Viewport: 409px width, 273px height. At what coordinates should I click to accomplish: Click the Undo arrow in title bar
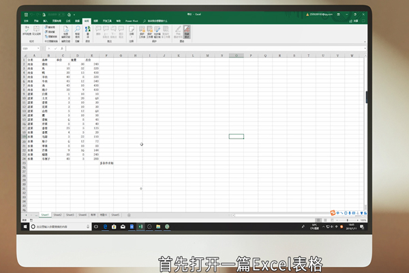(32, 14)
